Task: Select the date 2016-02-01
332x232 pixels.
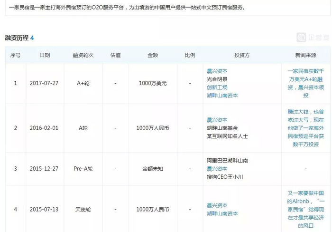Action: pyautogui.click(x=44, y=128)
